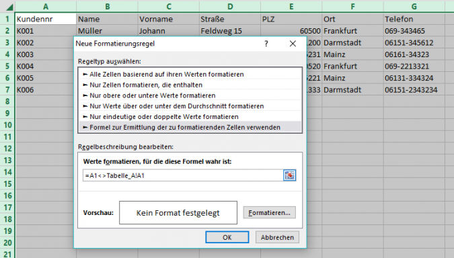Choose 'Nur Werte über oder unter dem Durchschnitt formatieren'

point(190,106)
